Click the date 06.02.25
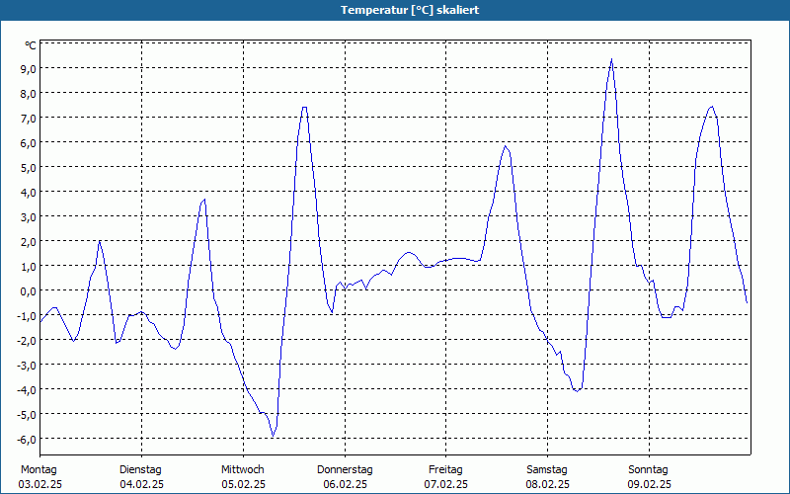790x494 pixels. coord(345,485)
